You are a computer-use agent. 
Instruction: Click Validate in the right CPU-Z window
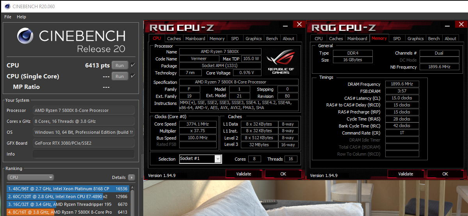406,174
